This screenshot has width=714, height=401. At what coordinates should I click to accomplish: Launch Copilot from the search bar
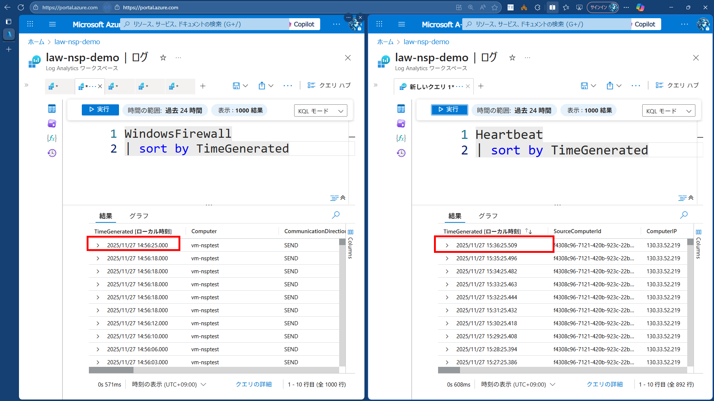pyautogui.click(x=303, y=24)
